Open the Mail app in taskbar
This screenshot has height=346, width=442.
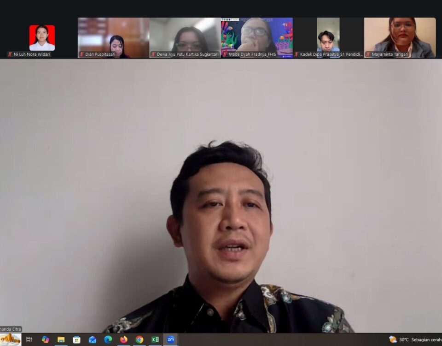(x=92, y=340)
